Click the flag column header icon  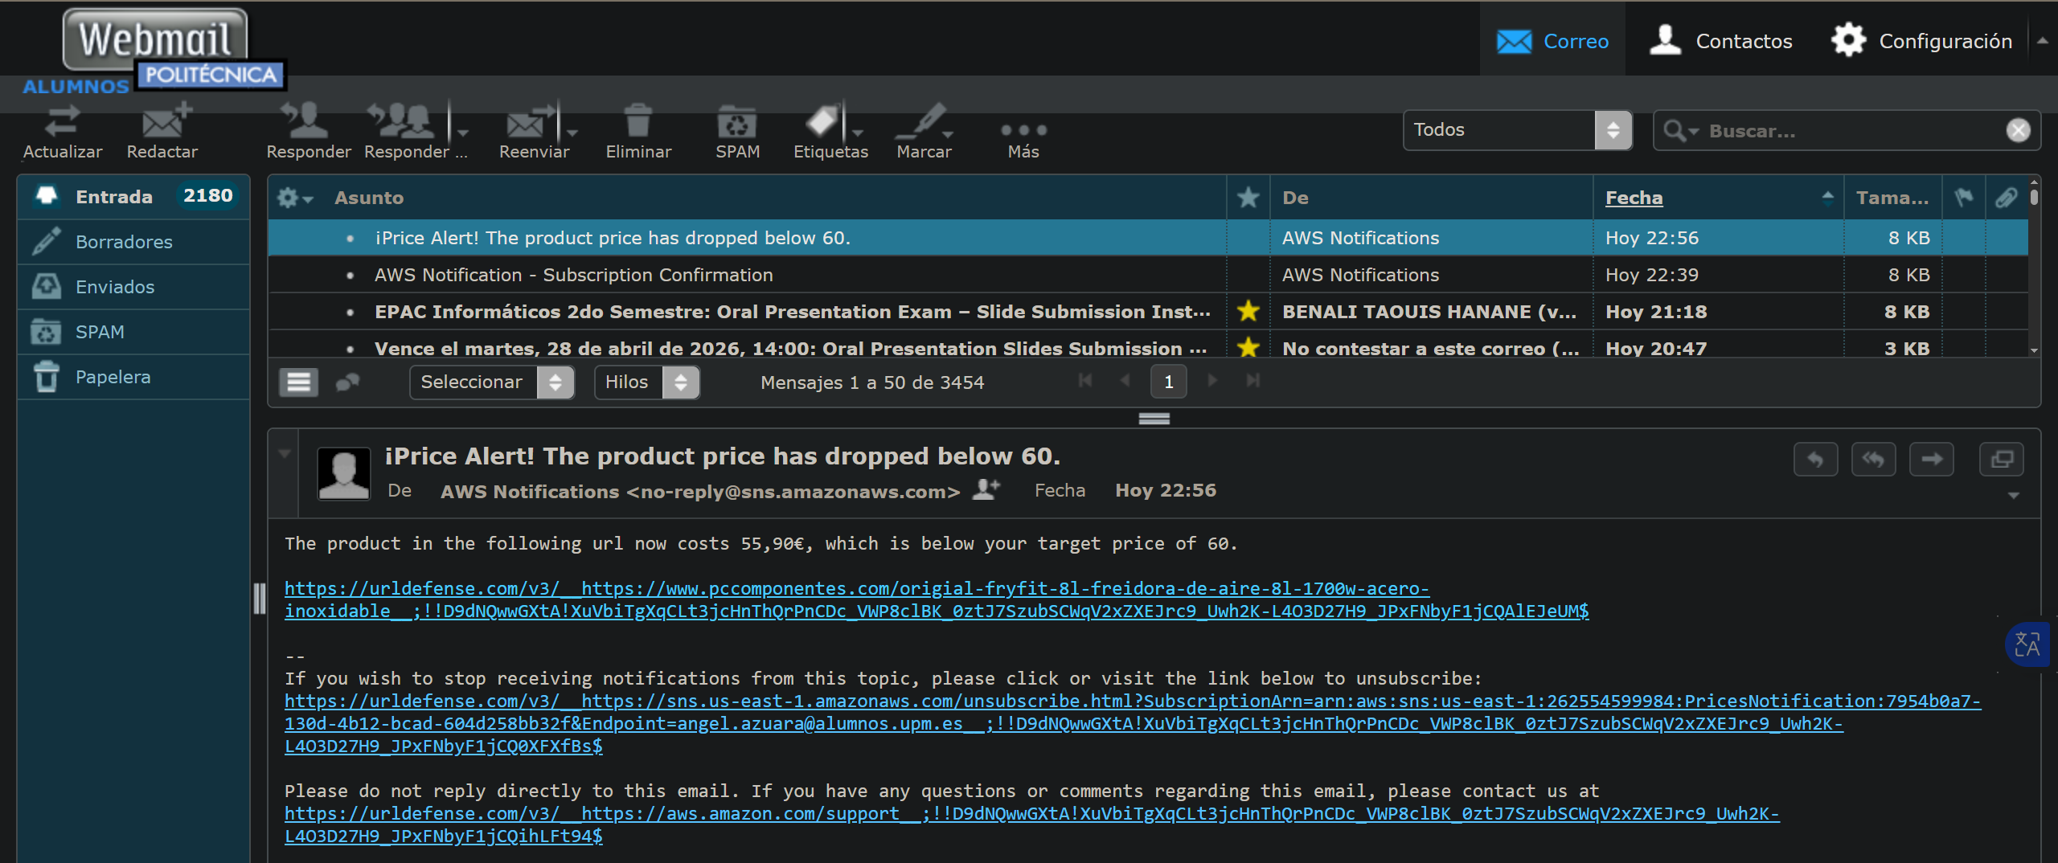(x=1963, y=198)
